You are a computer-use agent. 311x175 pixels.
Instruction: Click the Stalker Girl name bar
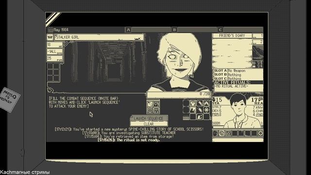[99, 37]
